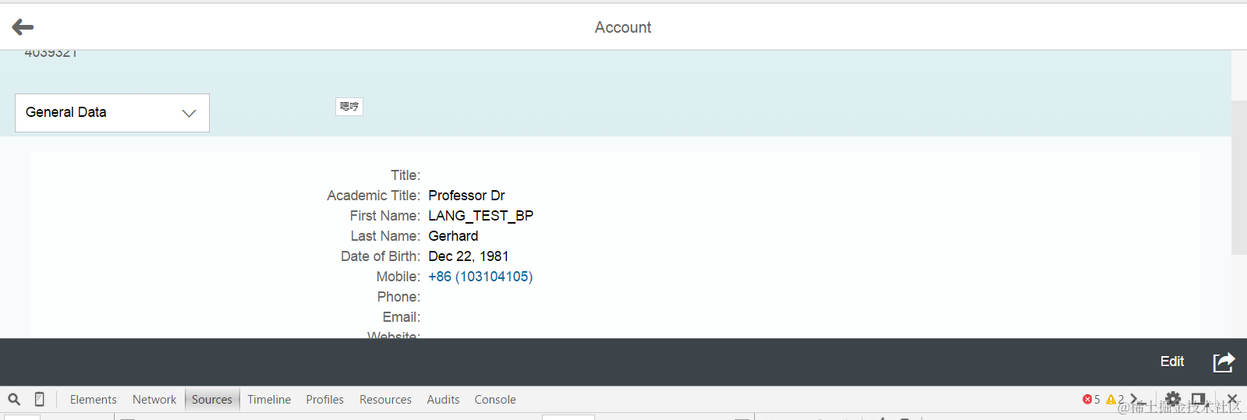This screenshot has width=1247, height=420.
Task: Click the Edit button
Action: tap(1172, 362)
